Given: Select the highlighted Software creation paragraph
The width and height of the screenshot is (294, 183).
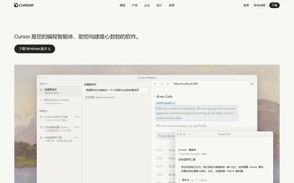Looking at the screenshot, I should click(197, 113).
